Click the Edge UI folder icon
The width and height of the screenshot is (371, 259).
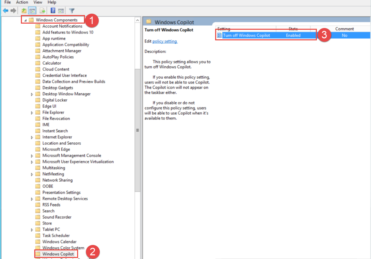[38, 106]
